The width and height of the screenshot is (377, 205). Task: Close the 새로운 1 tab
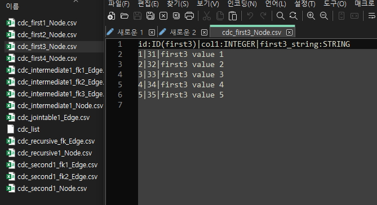pos(152,32)
